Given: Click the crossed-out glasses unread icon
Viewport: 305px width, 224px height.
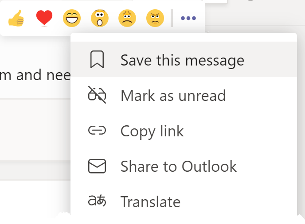Looking at the screenshot, I should click(x=97, y=95).
